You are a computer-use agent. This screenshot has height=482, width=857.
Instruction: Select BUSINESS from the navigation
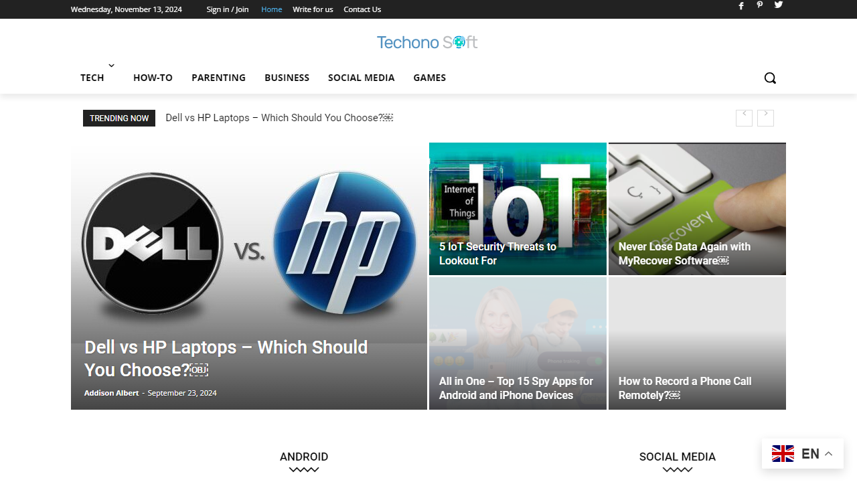click(287, 78)
